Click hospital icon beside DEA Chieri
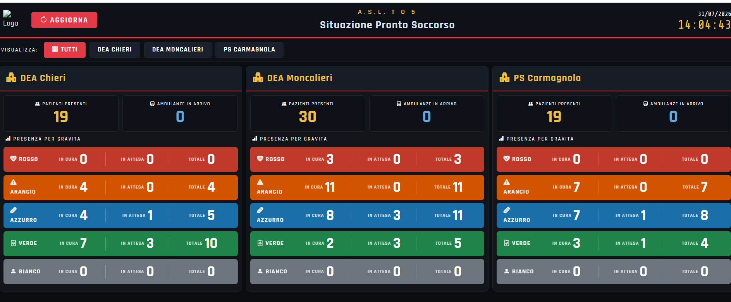The image size is (731, 302). pos(11,77)
